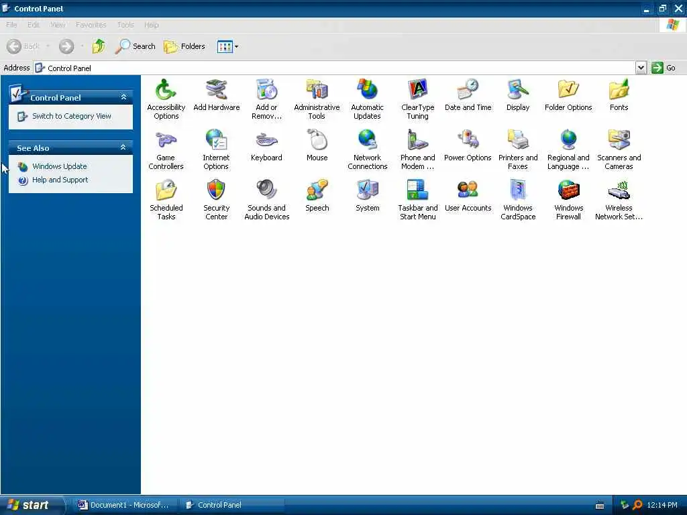The width and height of the screenshot is (687, 515).
Task: Open the User Accounts icon
Action: (x=468, y=190)
